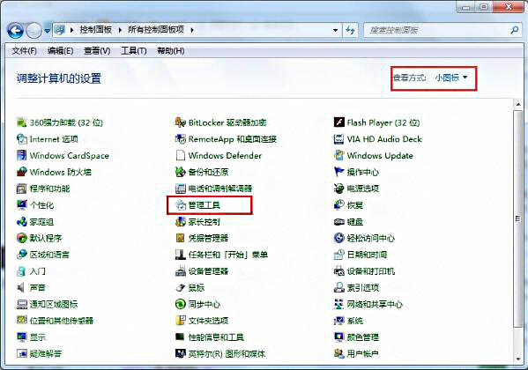
Task: Click the 设备管理器 icon
Action: [181, 271]
